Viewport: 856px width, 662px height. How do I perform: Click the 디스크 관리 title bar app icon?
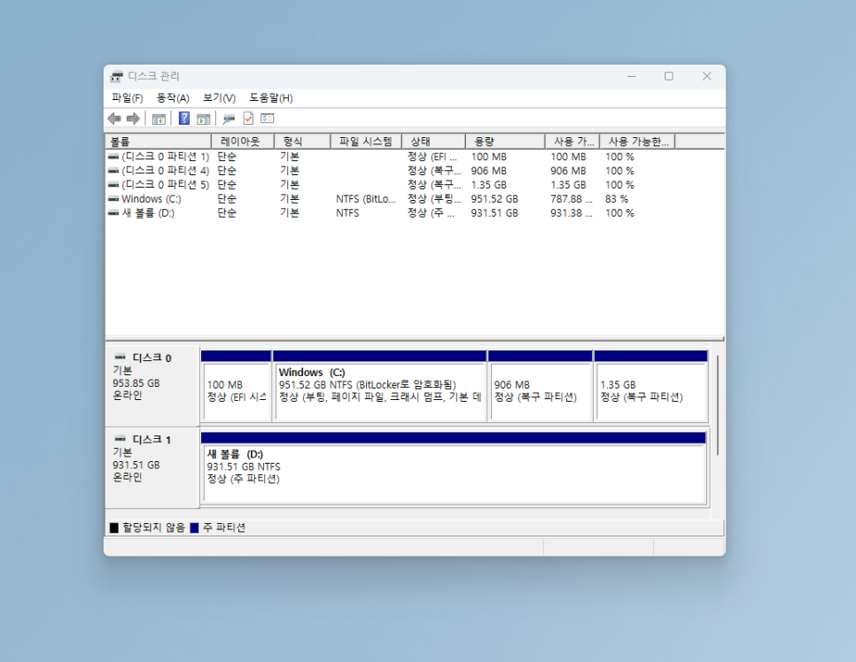tap(116, 77)
